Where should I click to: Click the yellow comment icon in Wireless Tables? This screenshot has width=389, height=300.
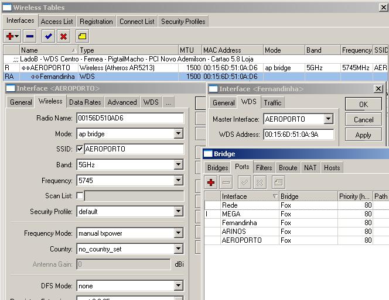pos(82,36)
